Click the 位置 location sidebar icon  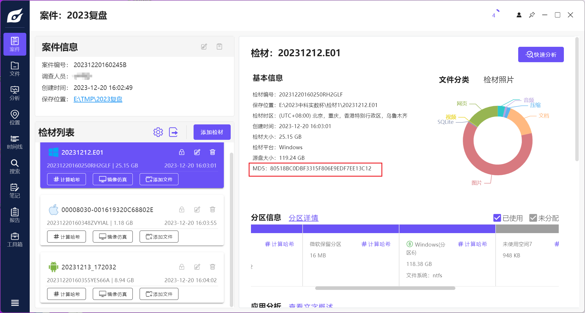click(15, 118)
